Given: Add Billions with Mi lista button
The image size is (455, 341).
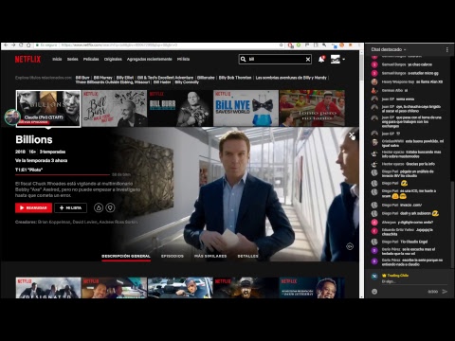Looking at the screenshot, I should click(x=70, y=207).
